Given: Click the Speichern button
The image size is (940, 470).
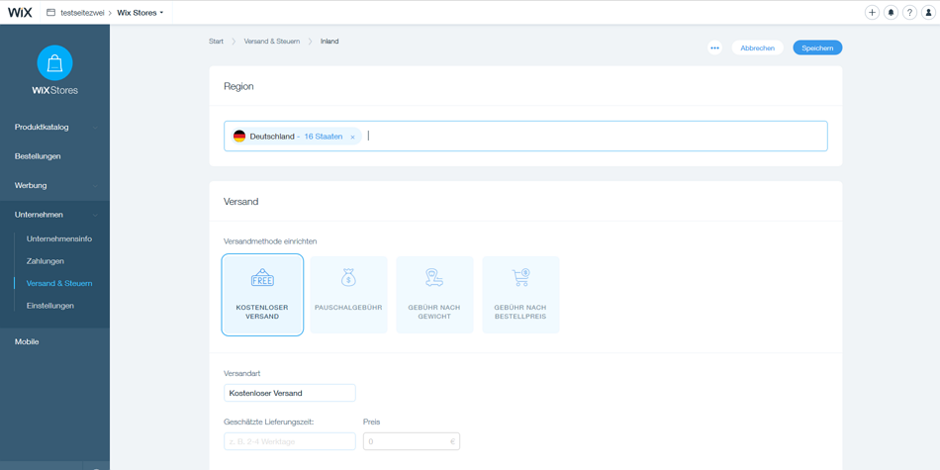Looking at the screenshot, I should click(817, 47).
